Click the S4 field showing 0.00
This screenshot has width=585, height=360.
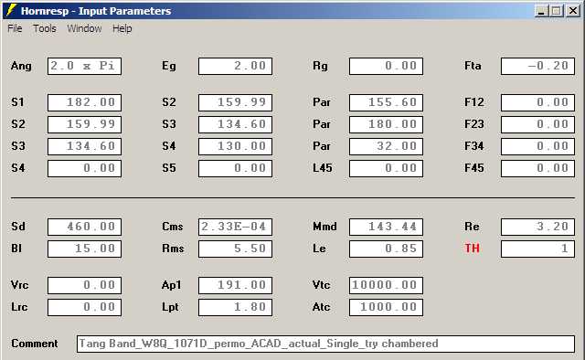(84, 169)
